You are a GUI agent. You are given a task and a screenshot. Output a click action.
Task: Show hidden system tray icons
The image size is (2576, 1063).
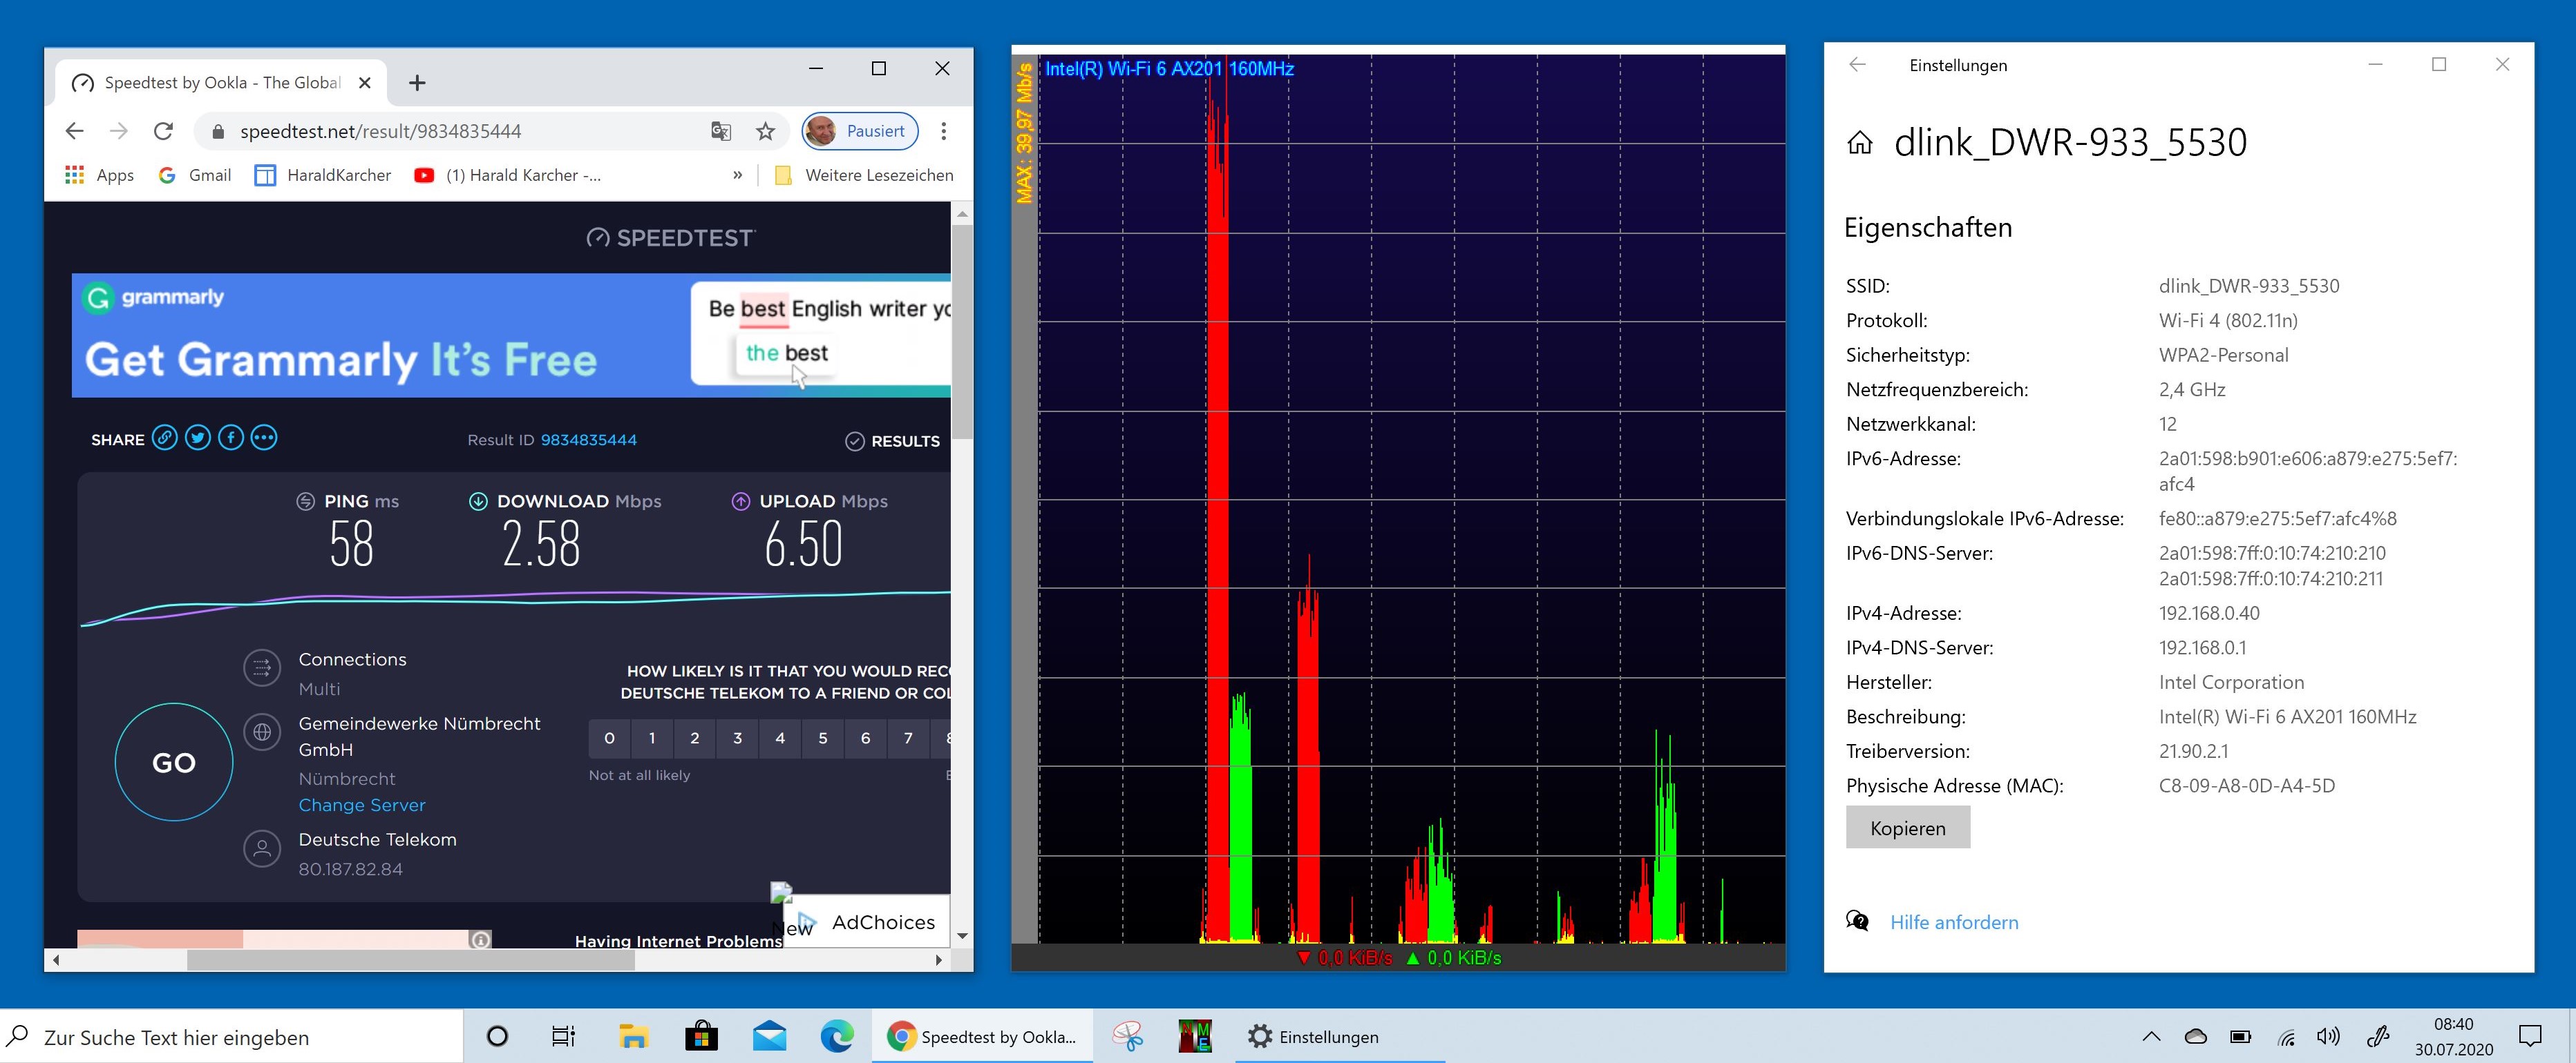click(2151, 1037)
